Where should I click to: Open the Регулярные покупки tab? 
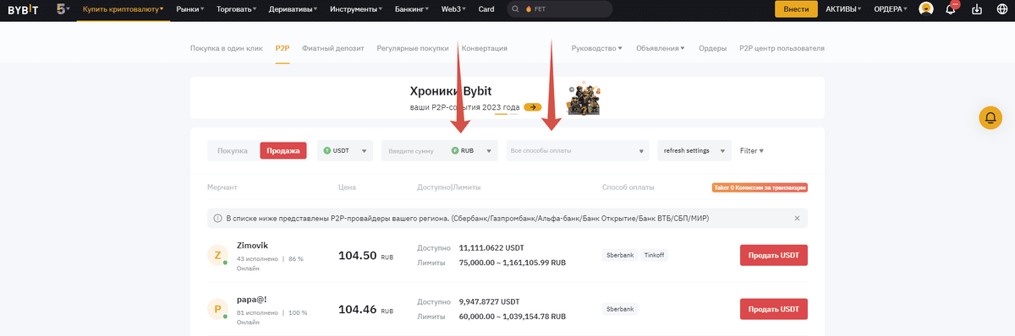click(413, 48)
